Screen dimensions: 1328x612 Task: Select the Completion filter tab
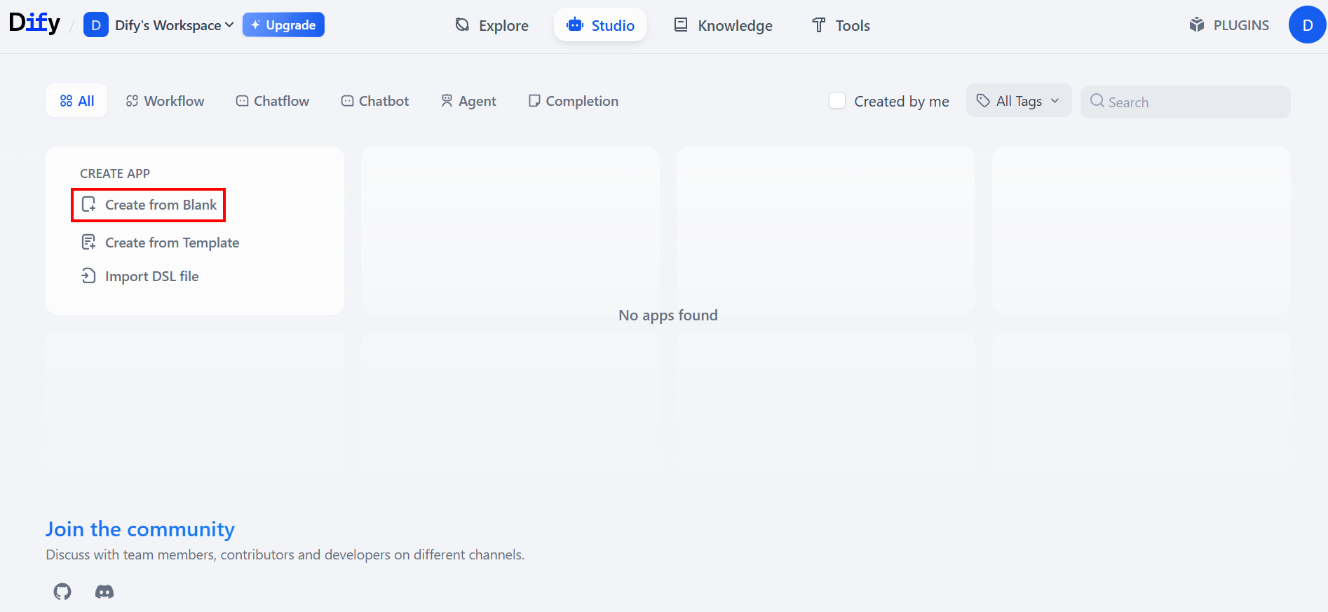[x=574, y=101]
